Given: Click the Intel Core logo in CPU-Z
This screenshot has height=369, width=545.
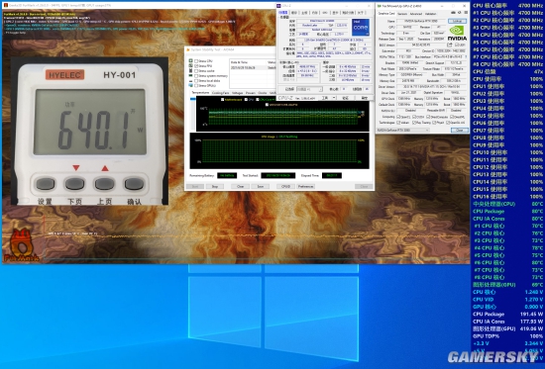Looking at the screenshot, I should [x=360, y=27].
